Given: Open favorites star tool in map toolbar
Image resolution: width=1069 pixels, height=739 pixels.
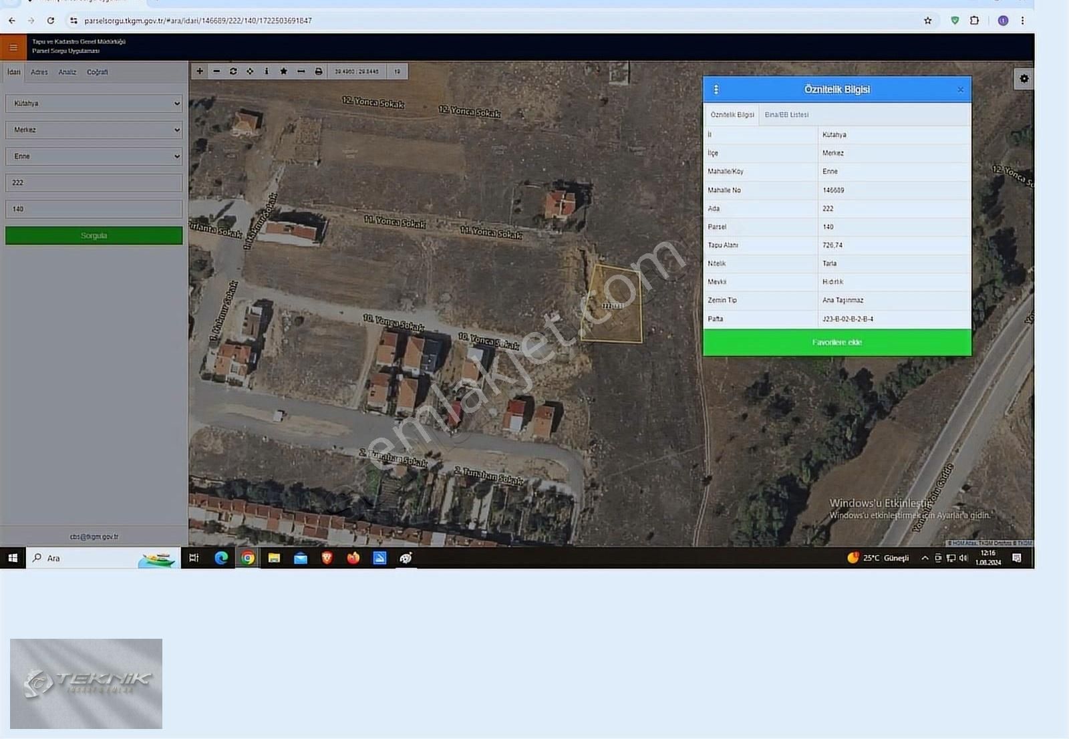Looking at the screenshot, I should 284,71.
